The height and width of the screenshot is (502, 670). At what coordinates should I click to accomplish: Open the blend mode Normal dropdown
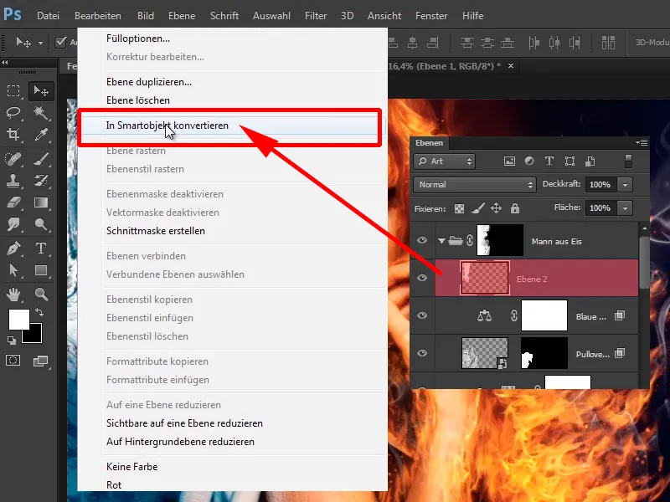pos(474,185)
